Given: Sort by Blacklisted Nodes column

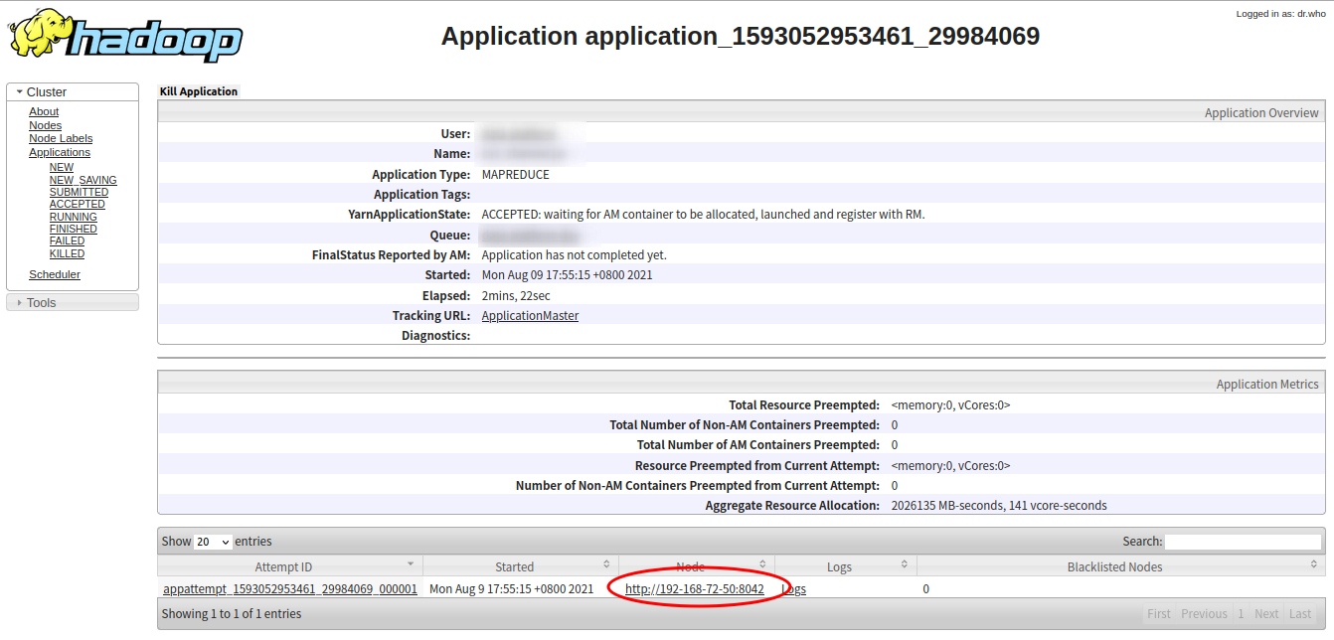Looking at the screenshot, I should tap(1121, 566).
